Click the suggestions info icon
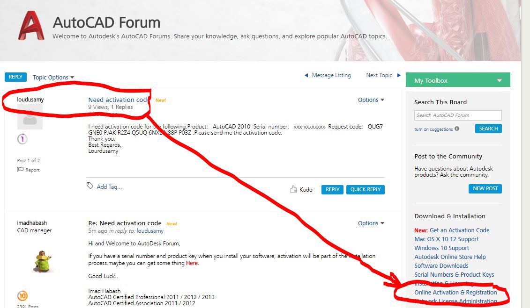 click(457, 129)
